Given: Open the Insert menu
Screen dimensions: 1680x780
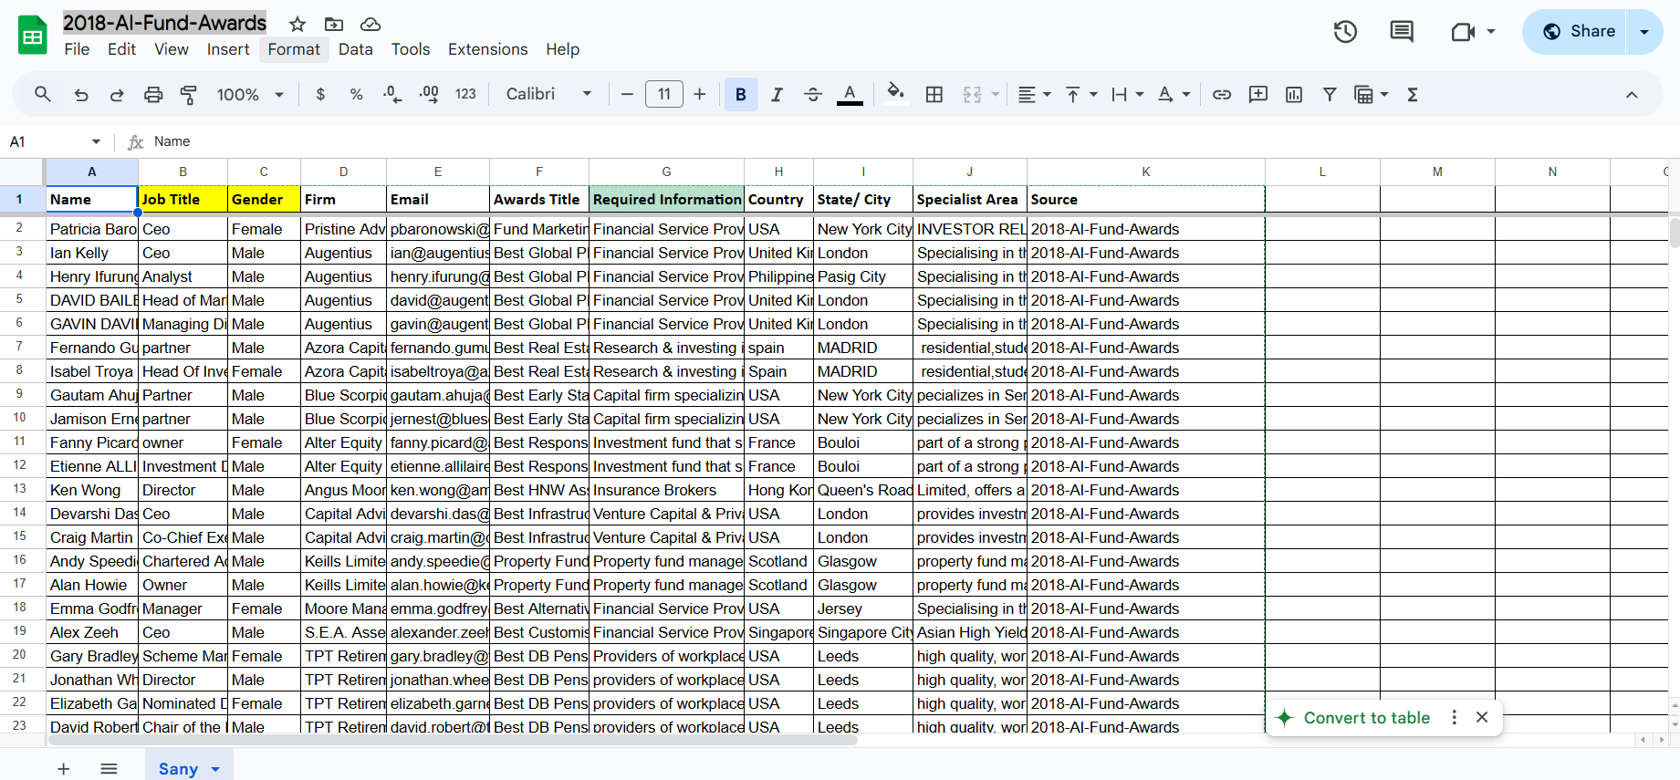Looking at the screenshot, I should [228, 49].
